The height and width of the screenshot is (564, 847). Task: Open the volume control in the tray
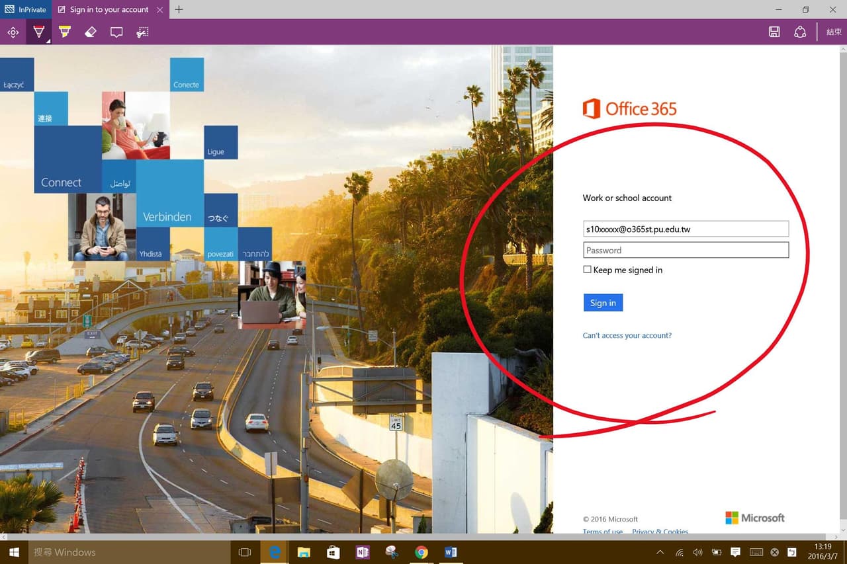point(697,552)
